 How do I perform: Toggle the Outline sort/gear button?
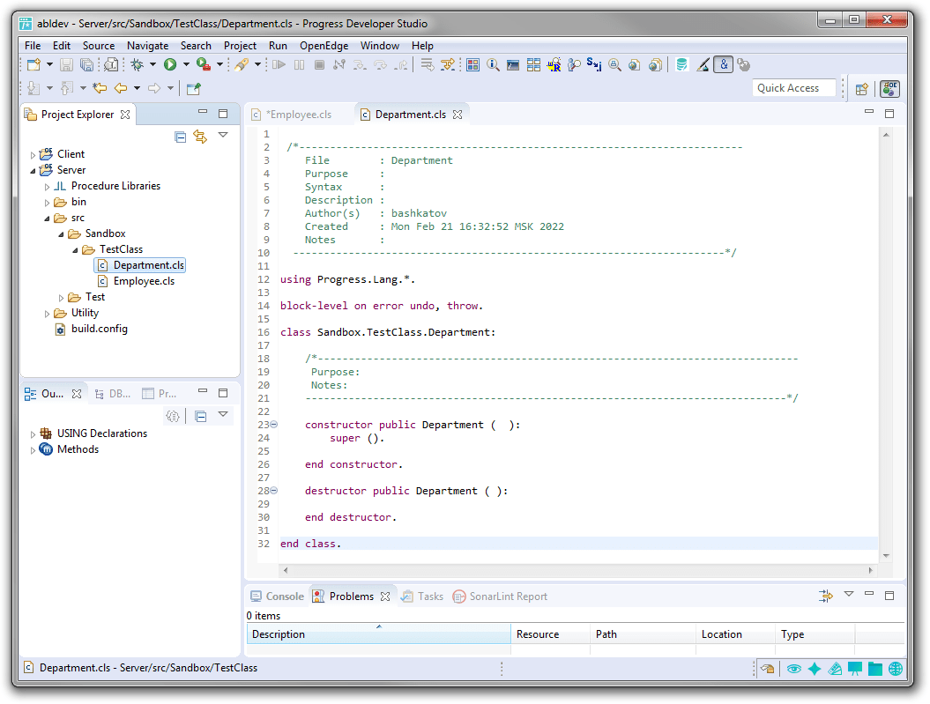[173, 417]
